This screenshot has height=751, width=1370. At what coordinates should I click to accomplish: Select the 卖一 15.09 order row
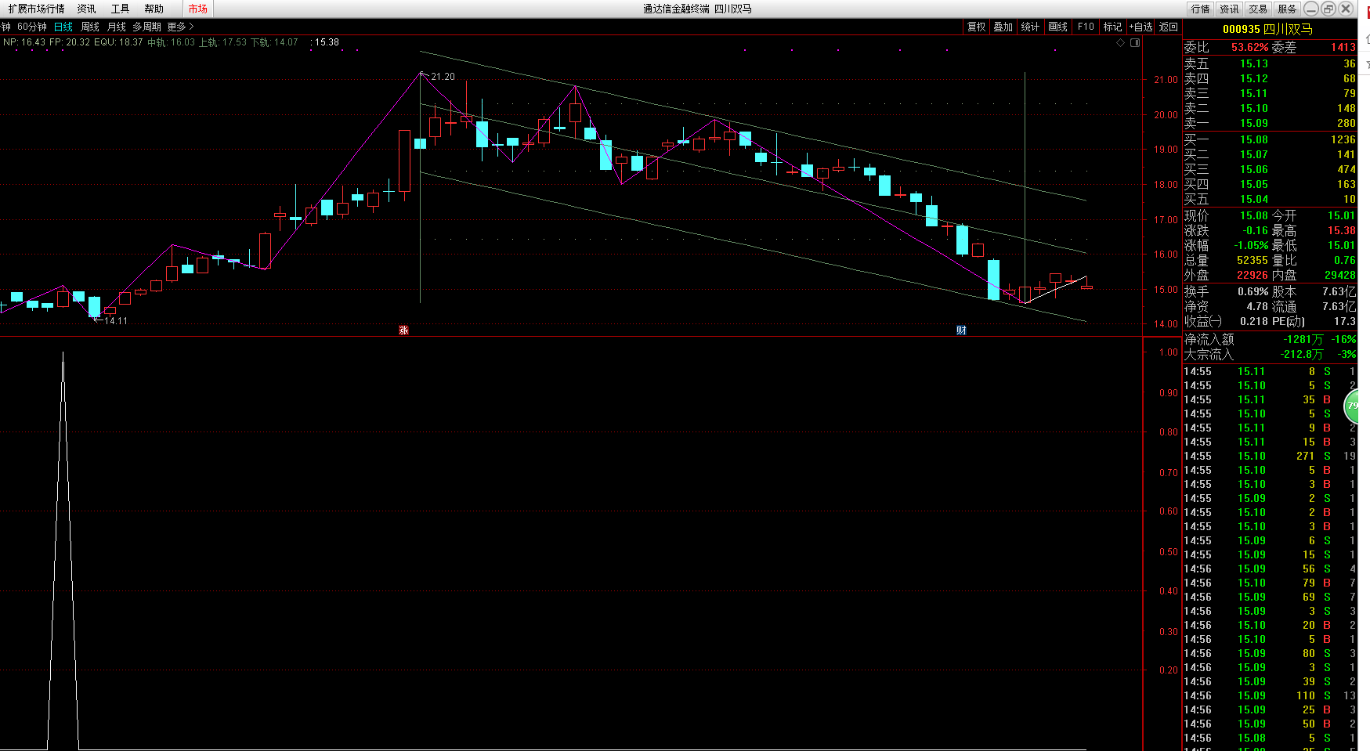1269,123
